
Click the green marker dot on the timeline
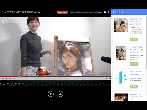2,81
